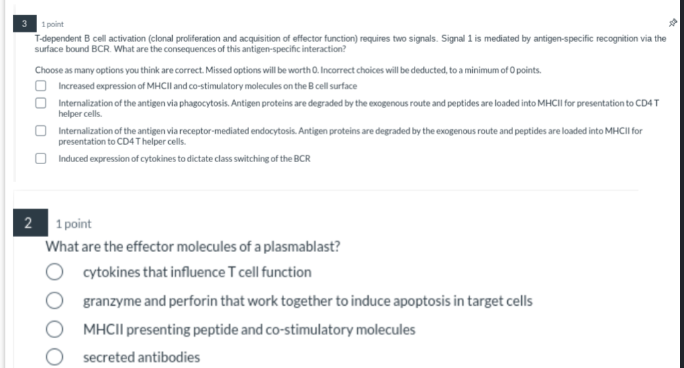Select 'secreted antibodies' radio button
The image size is (684, 368).
54,357
